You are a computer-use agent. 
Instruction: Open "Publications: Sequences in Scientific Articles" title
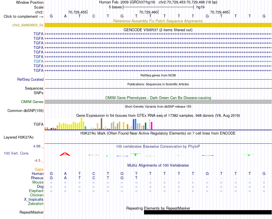[158, 84]
